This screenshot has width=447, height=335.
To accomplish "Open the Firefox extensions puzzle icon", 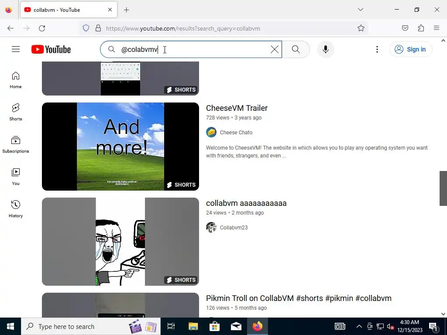I will [421, 28].
